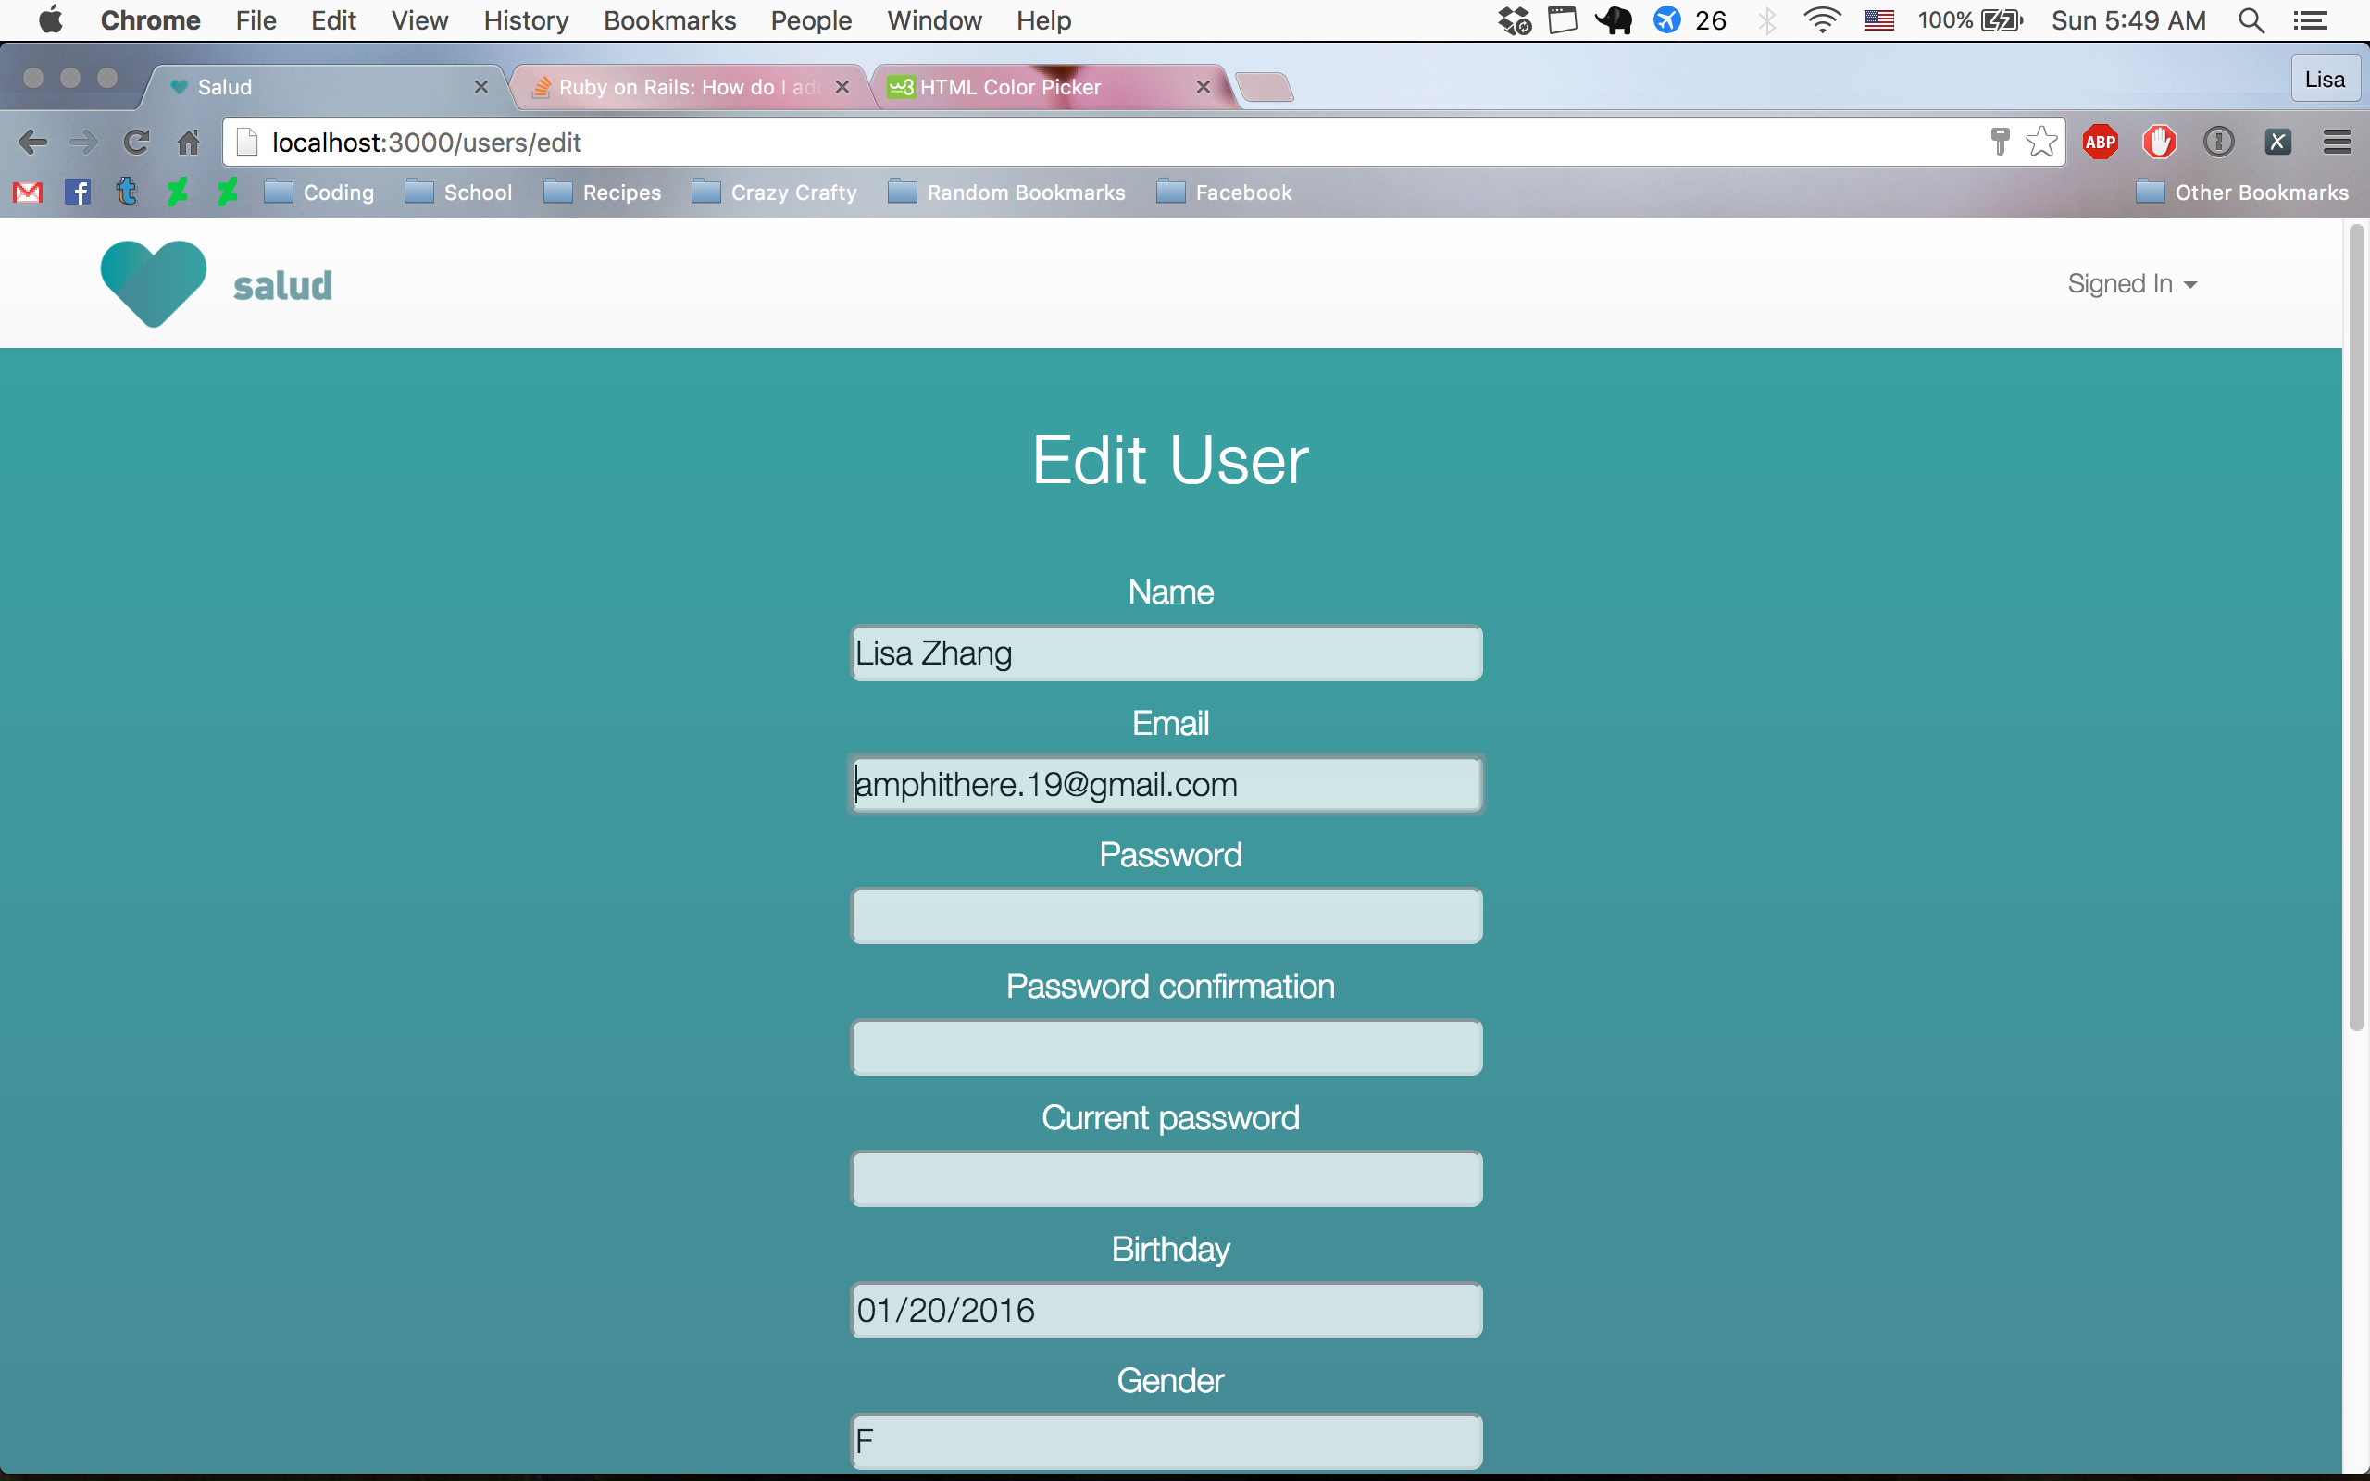
Task: Click the AdBlock Plus extension icon
Action: coord(2100,142)
